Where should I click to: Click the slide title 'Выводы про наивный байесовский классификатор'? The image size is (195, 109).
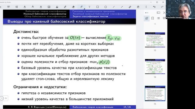click(56, 21)
